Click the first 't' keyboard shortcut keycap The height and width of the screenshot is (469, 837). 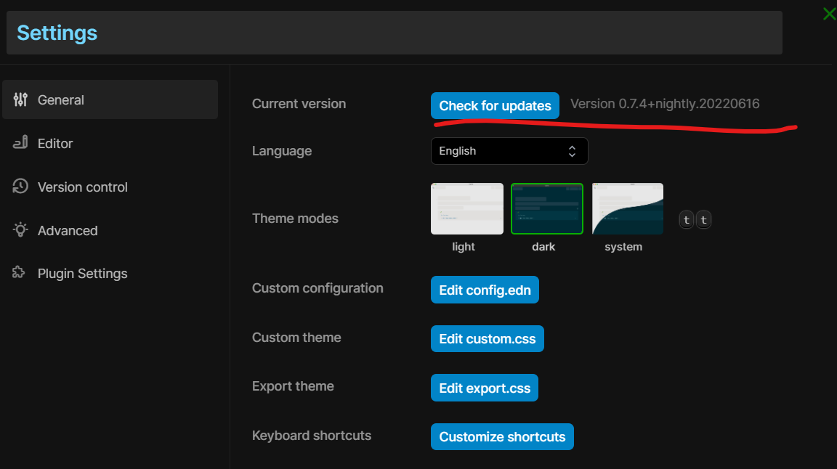coord(686,219)
